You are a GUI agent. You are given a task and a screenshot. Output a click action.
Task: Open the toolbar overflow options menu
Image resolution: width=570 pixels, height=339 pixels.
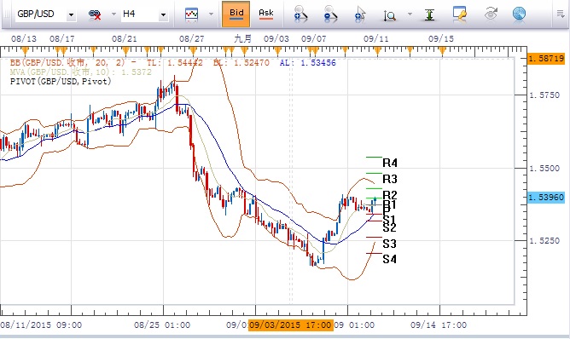tap(561, 14)
